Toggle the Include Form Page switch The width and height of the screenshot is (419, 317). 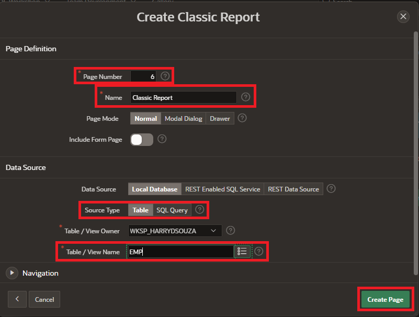pyautogui.click(x=142, y=140)
